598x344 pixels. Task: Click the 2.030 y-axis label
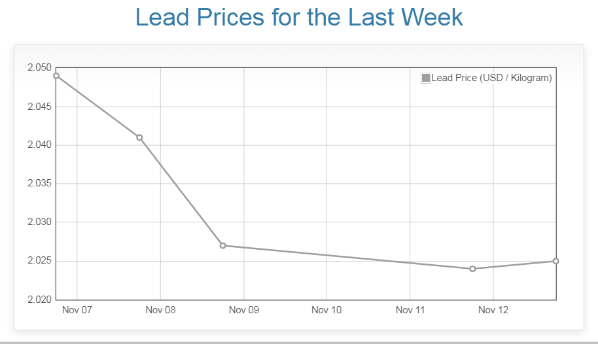click(39, 222)
